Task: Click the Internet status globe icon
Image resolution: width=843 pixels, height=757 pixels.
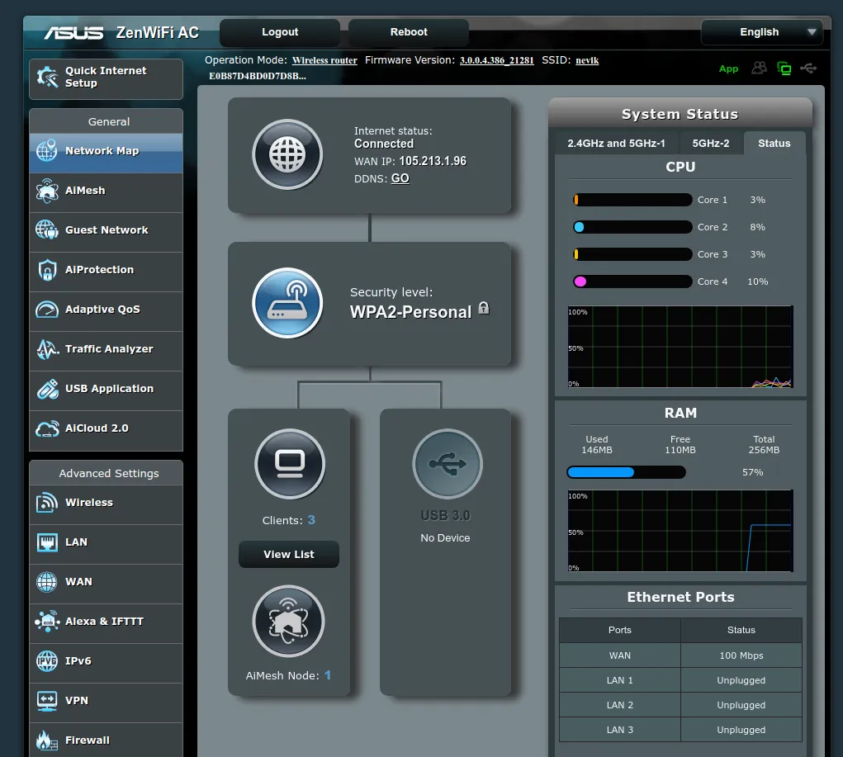Action: coord(287,155)
